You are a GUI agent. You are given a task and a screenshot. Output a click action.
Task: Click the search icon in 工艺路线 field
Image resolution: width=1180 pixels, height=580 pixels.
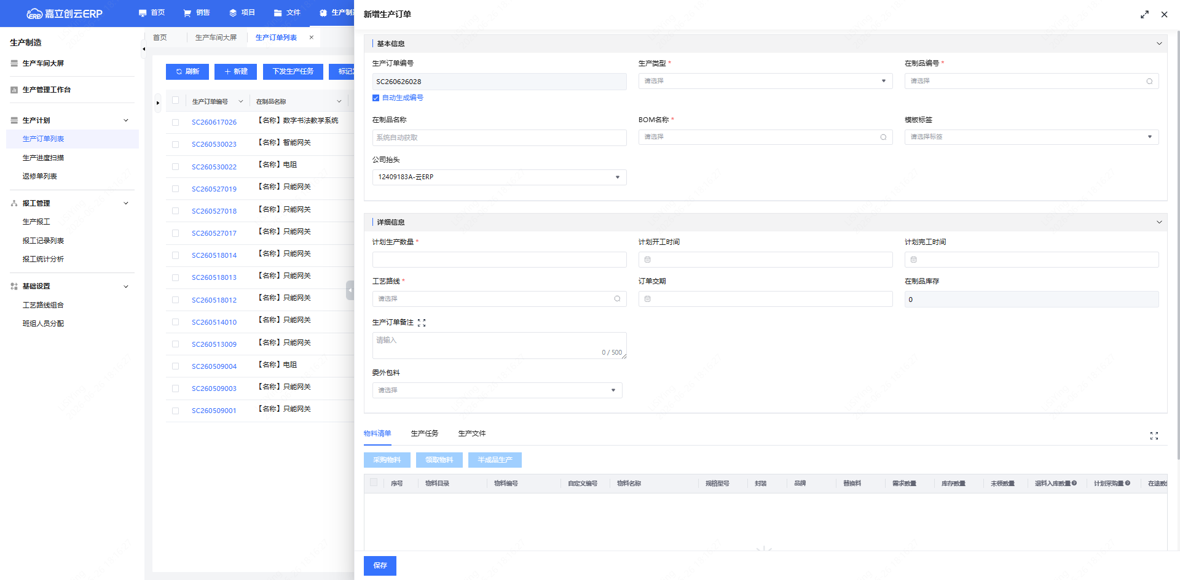[x=617, y=299]
